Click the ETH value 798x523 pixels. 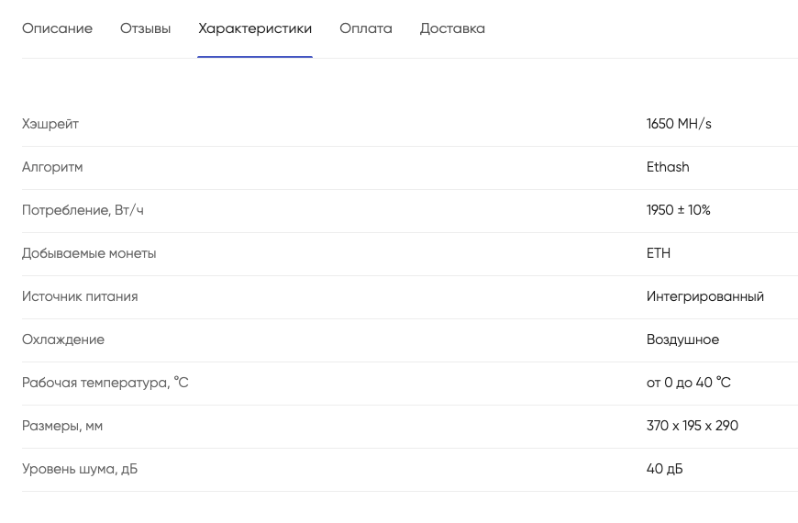pyautogui.click(x=659, y=253)
